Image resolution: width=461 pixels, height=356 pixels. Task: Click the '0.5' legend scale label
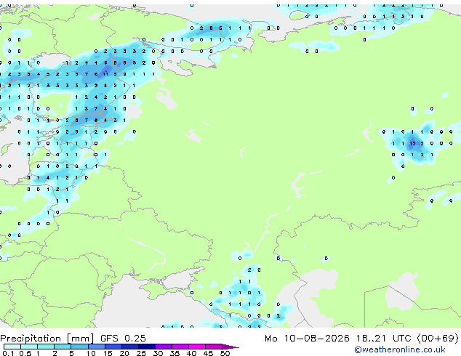coord(25,353)
